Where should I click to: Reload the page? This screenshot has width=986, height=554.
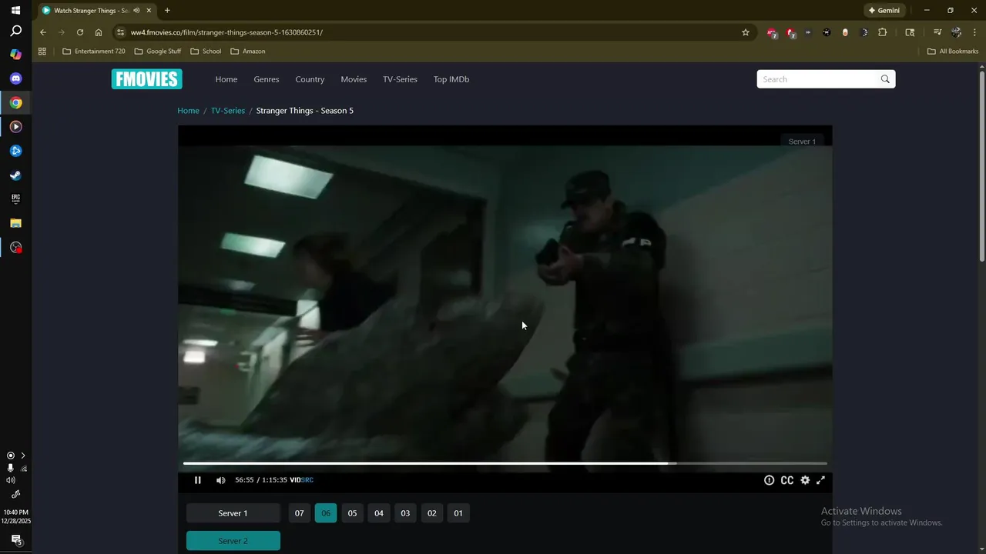[x=80, y=32]
